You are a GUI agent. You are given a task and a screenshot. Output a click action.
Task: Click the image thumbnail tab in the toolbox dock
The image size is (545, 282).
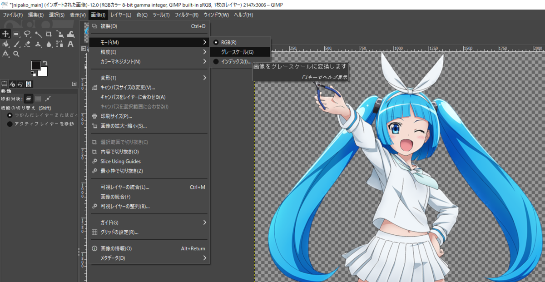pyautogui.click(x=29, y=84)
